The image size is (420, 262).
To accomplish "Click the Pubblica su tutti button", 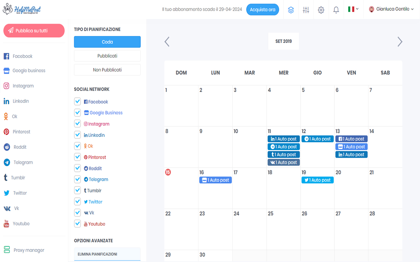I will click(34, 30).
